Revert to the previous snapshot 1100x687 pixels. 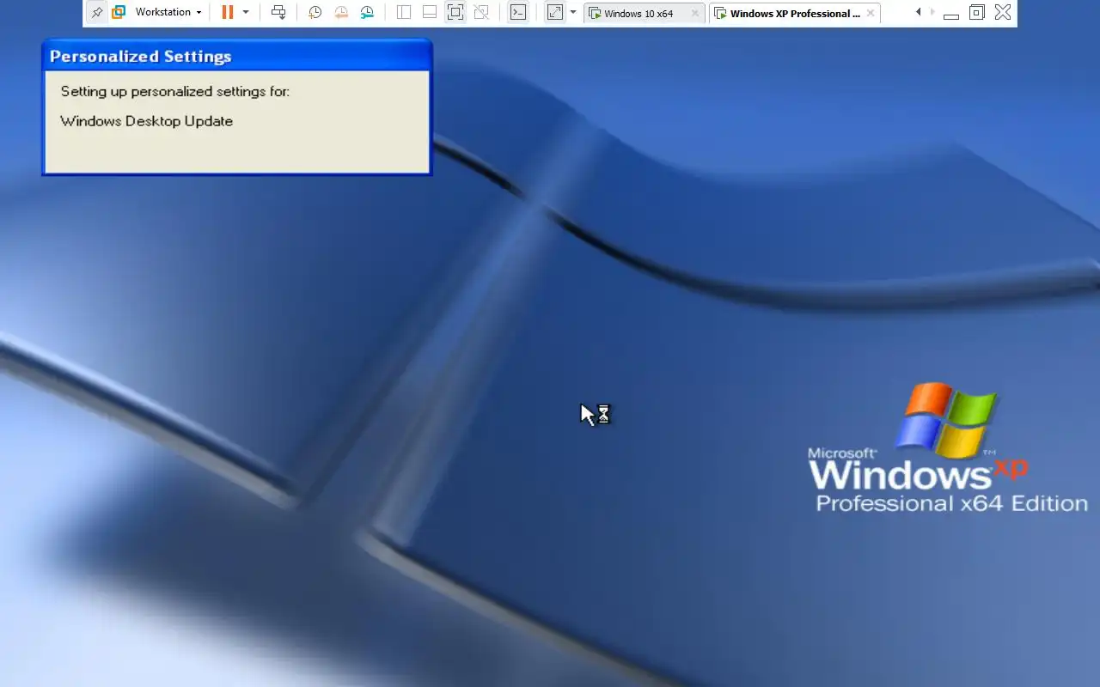click(341, 13)
